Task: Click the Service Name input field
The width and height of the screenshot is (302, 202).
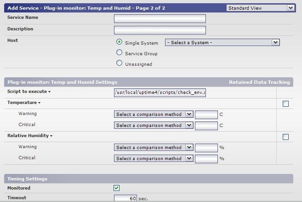Action: [160, 18]
